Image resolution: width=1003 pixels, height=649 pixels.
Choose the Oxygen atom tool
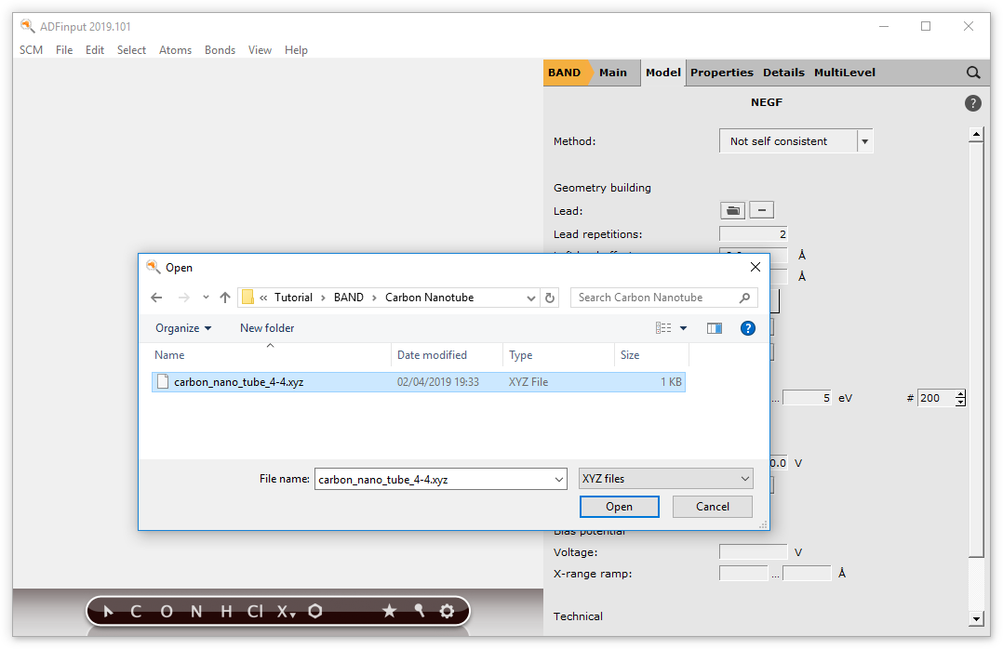pos(167,611)
